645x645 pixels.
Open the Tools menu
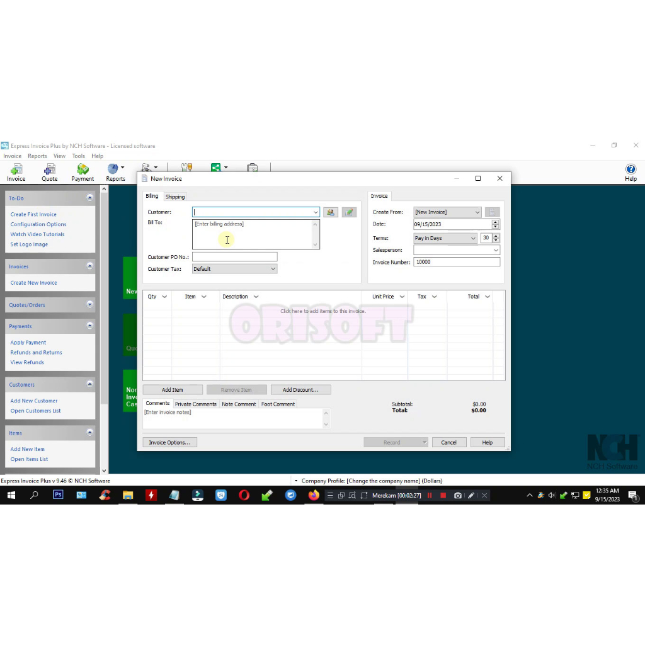pyautogui.click(x=78, y=156)
